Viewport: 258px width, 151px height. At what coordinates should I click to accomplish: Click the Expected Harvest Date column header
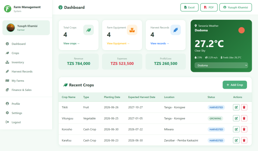click(142, 97)
